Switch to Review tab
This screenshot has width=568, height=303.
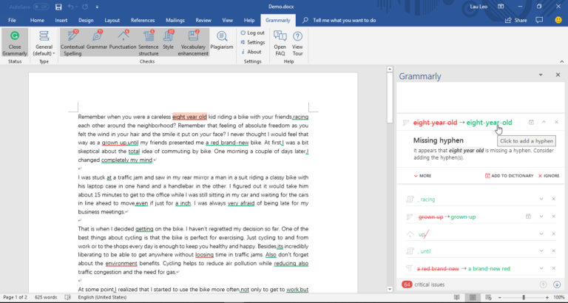pyautogui.click(x=203, y=20)
